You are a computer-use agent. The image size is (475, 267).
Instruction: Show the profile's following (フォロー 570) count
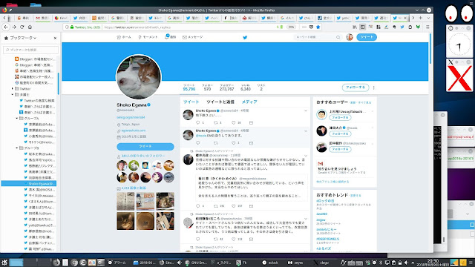tap(207, 88)
